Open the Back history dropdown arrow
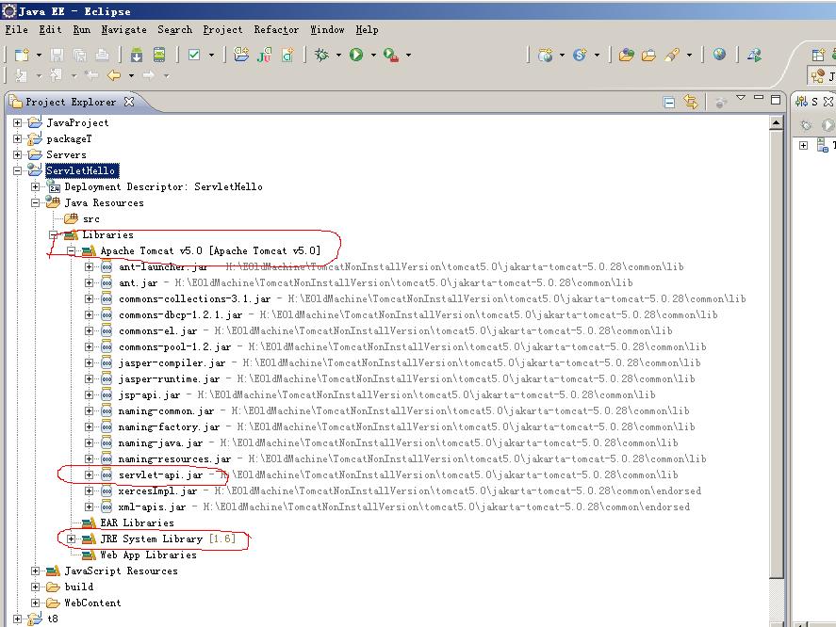Screen dimensions: 836x627 coord(131,75)
